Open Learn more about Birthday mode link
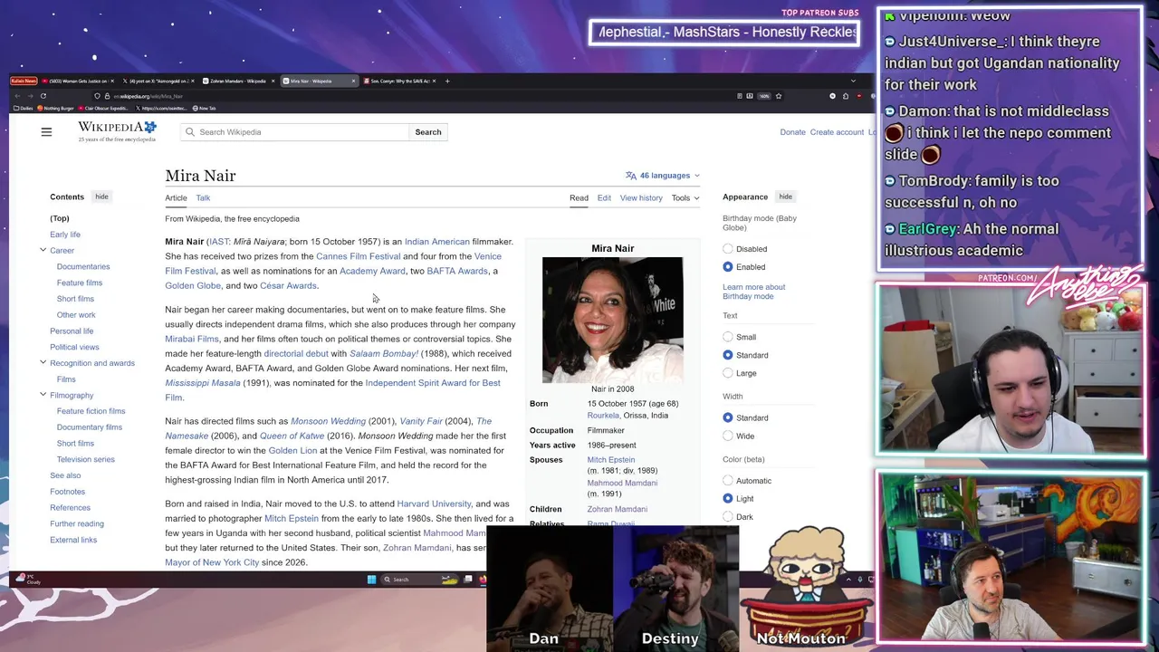 coord(753,292)
